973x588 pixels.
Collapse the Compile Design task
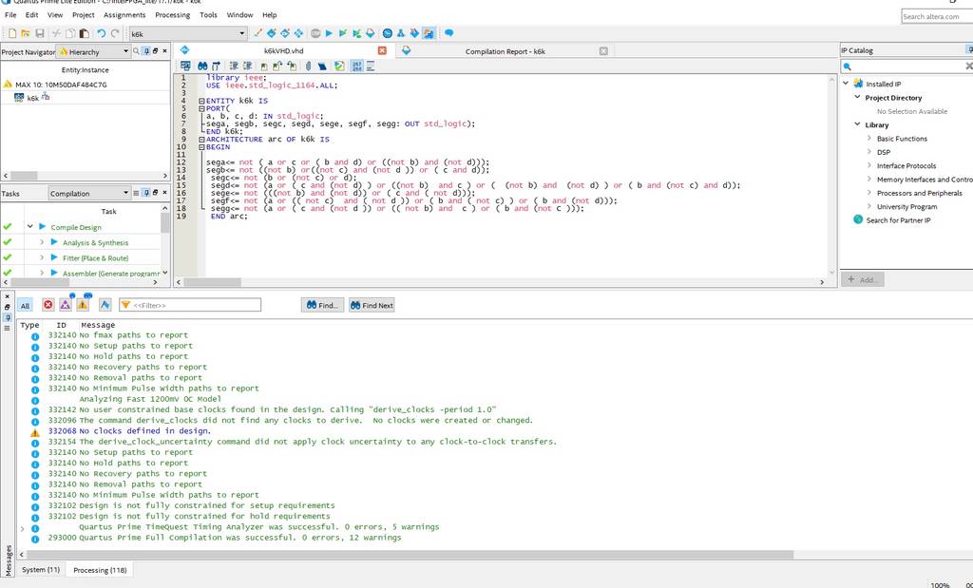(x=29, y=226)
